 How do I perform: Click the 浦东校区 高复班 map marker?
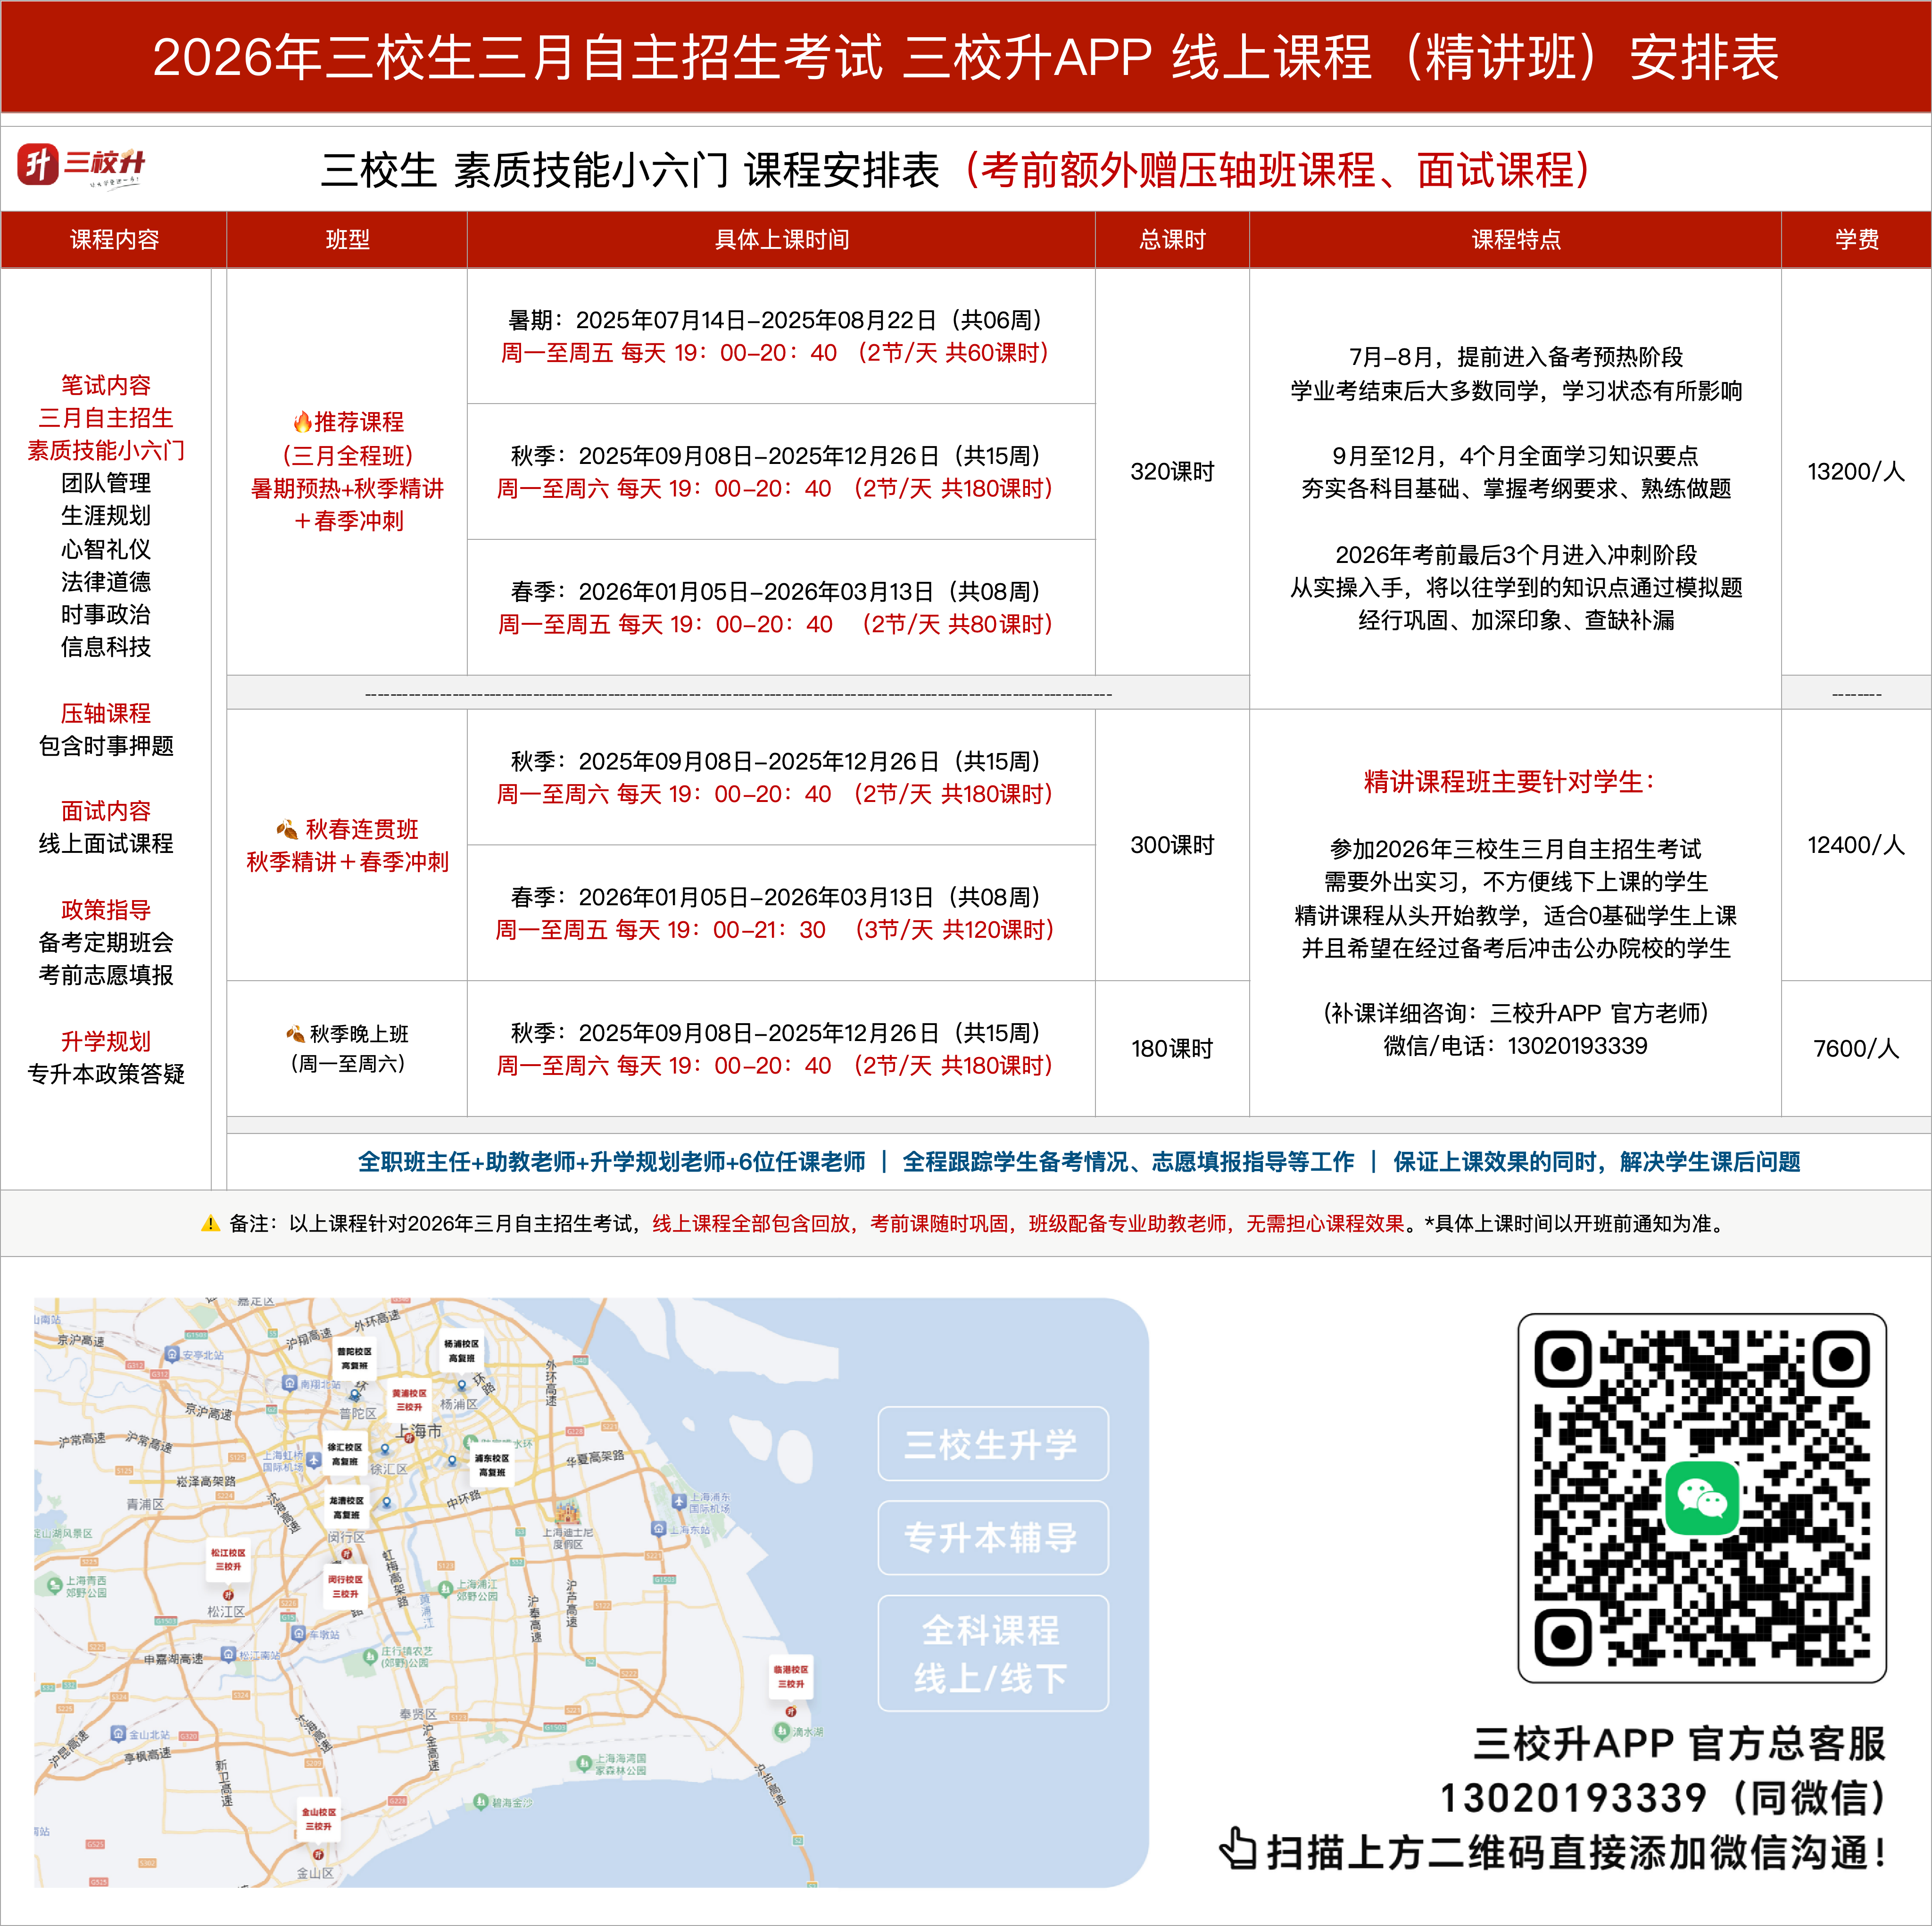pyautogui.click(x=491, y=1465)
